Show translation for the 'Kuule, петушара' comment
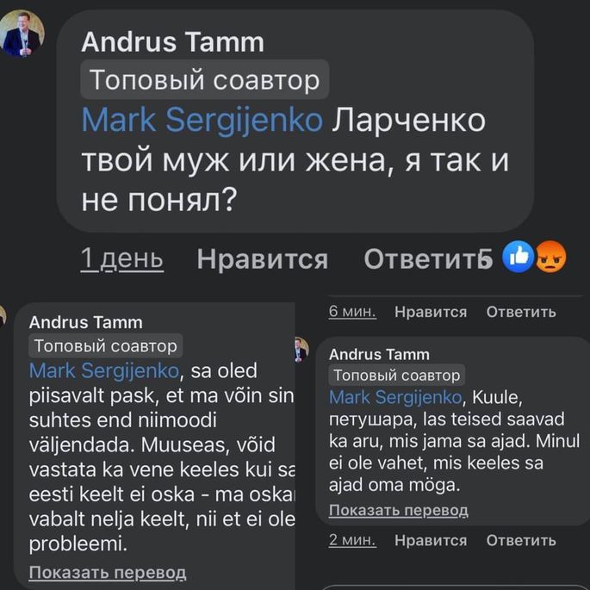Viewport: 590px width, 590px height. click(x=399, y=510)
